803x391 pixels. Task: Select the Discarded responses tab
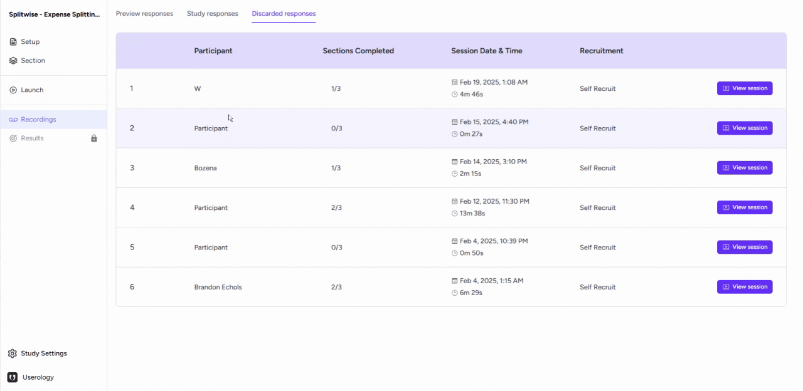[284, 14]
